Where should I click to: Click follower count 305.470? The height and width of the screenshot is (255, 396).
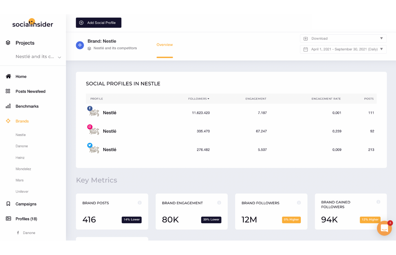point(203,131)
